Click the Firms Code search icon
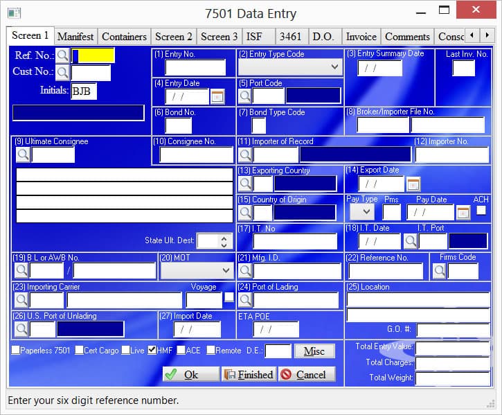 pyautogui.click(x=439, y=271)
